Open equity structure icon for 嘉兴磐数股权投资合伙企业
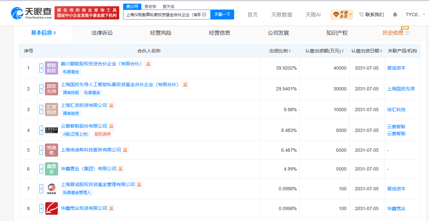429x221 pixels. (x=148, y=64)
